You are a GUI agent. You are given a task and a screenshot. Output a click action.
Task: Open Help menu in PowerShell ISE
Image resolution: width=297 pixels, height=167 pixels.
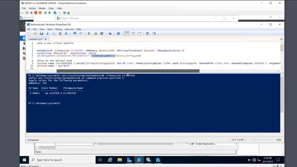[78, 29]
